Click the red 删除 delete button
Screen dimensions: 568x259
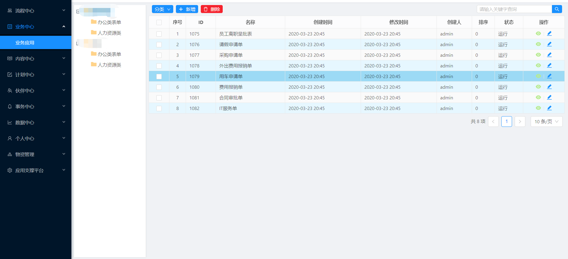pos(212,9)
